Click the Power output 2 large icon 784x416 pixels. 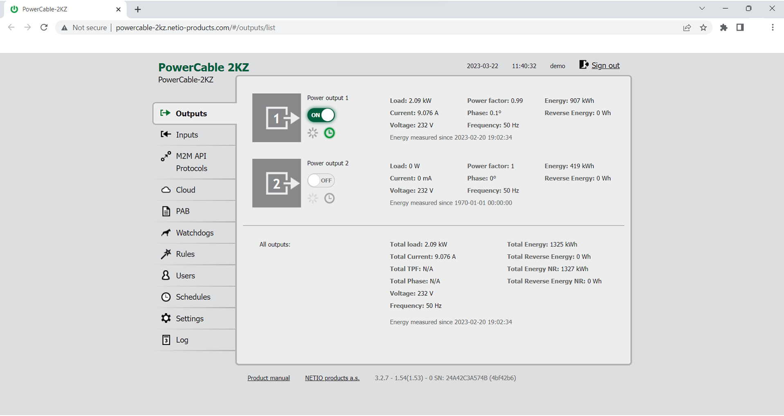tap(276, 183)
